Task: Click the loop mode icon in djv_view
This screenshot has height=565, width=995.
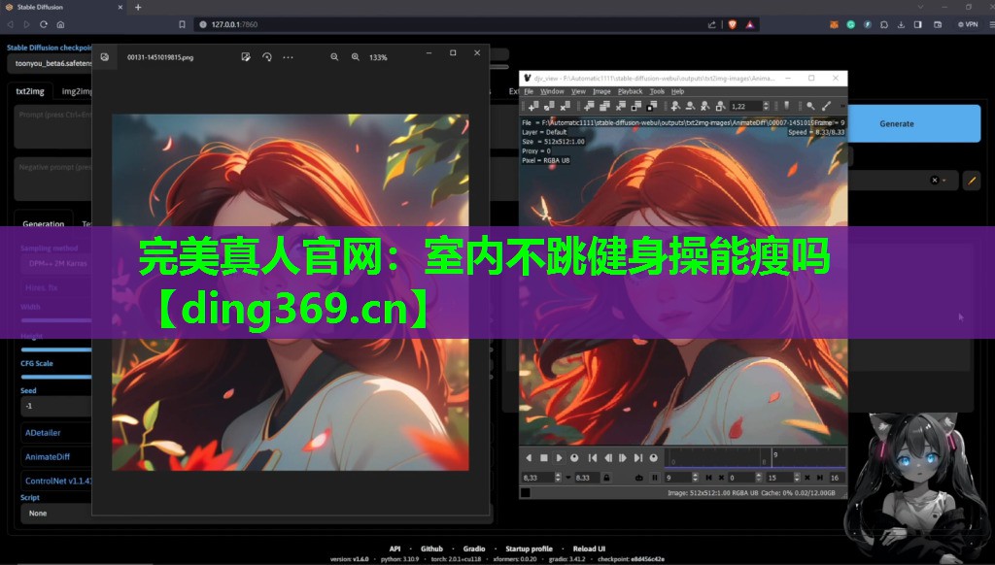Action: [639, 478]
